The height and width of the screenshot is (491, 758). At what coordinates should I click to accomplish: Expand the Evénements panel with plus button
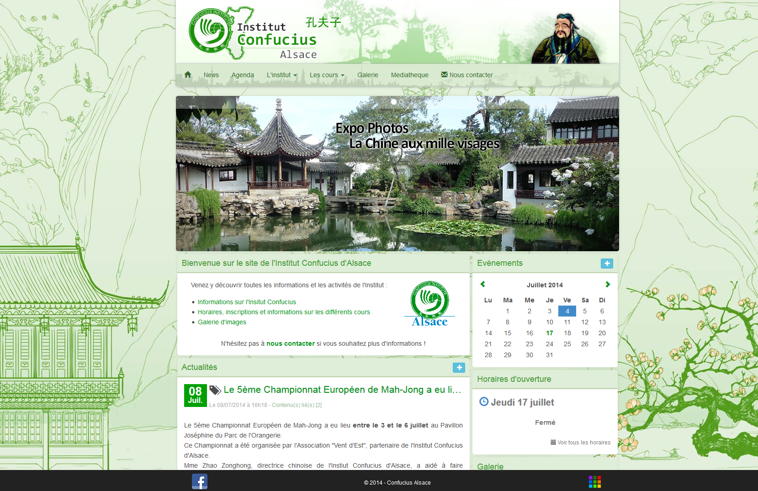(x=607, y=264)
